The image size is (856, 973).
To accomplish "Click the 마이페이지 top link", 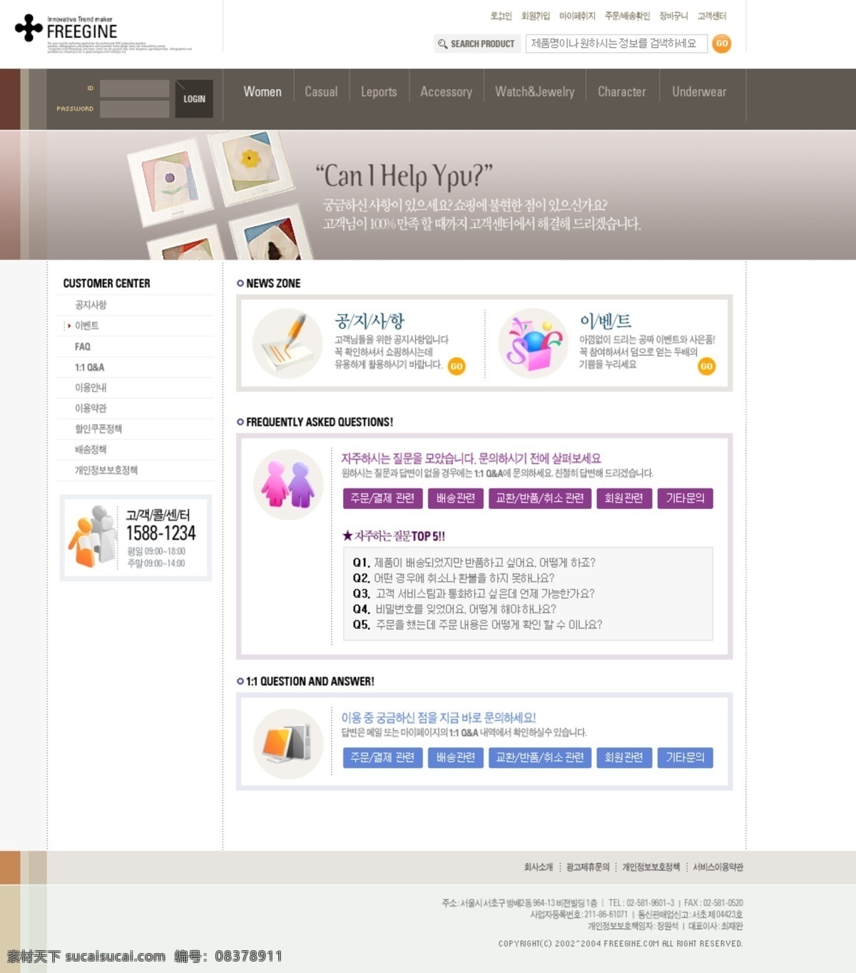I will click(577, 16).
